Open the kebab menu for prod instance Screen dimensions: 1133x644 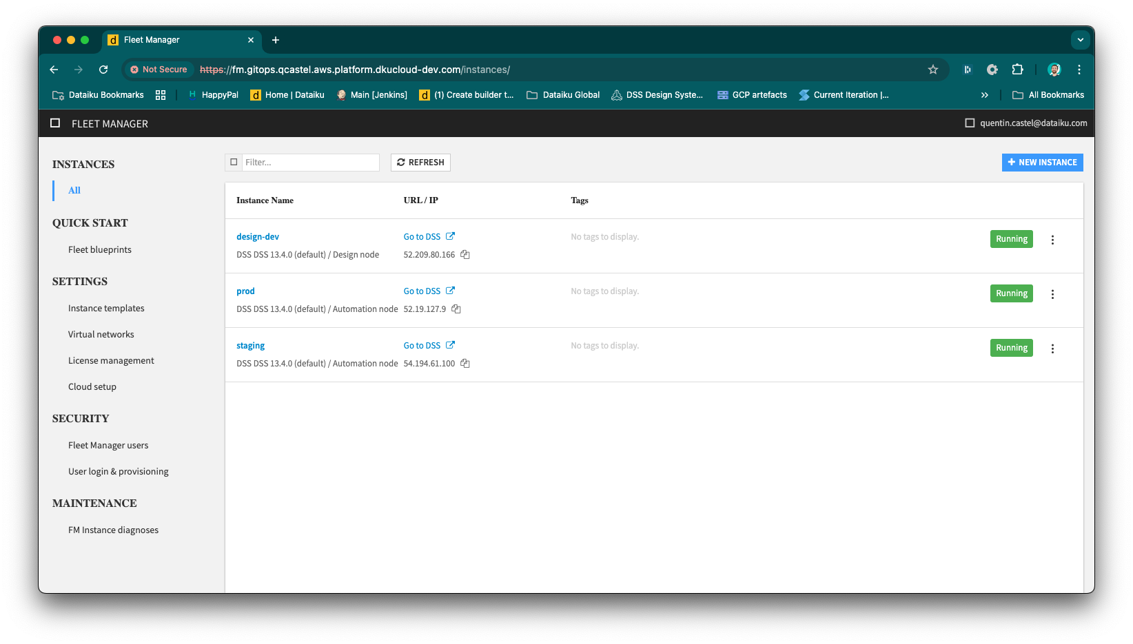[x=1052, y=293]
